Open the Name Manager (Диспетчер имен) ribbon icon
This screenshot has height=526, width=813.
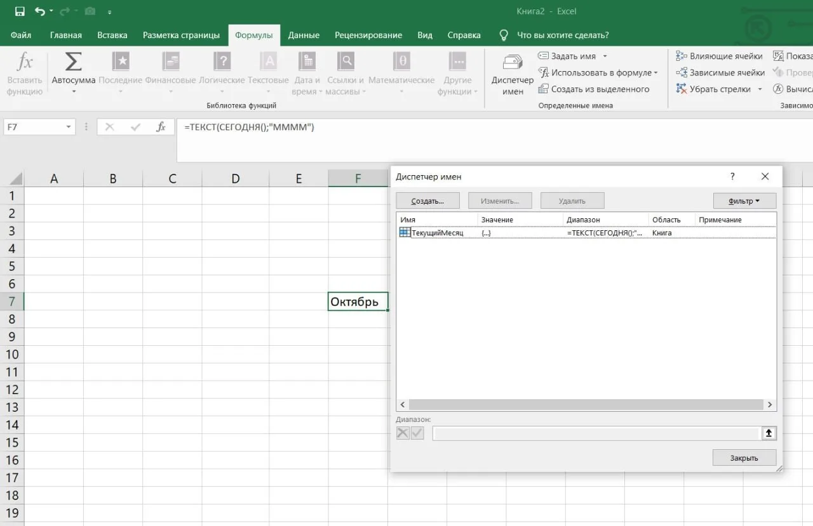point(513,62)
